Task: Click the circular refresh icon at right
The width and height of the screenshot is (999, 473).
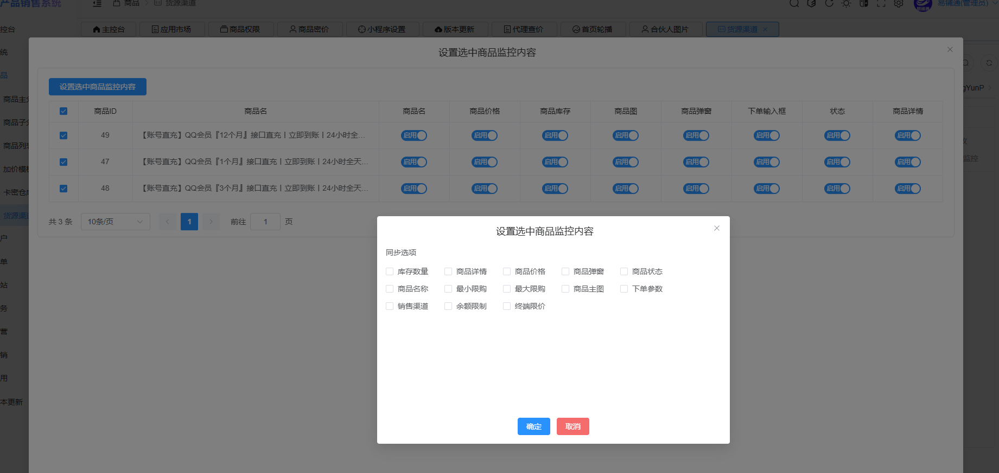Action: click(x=989, y=63)
